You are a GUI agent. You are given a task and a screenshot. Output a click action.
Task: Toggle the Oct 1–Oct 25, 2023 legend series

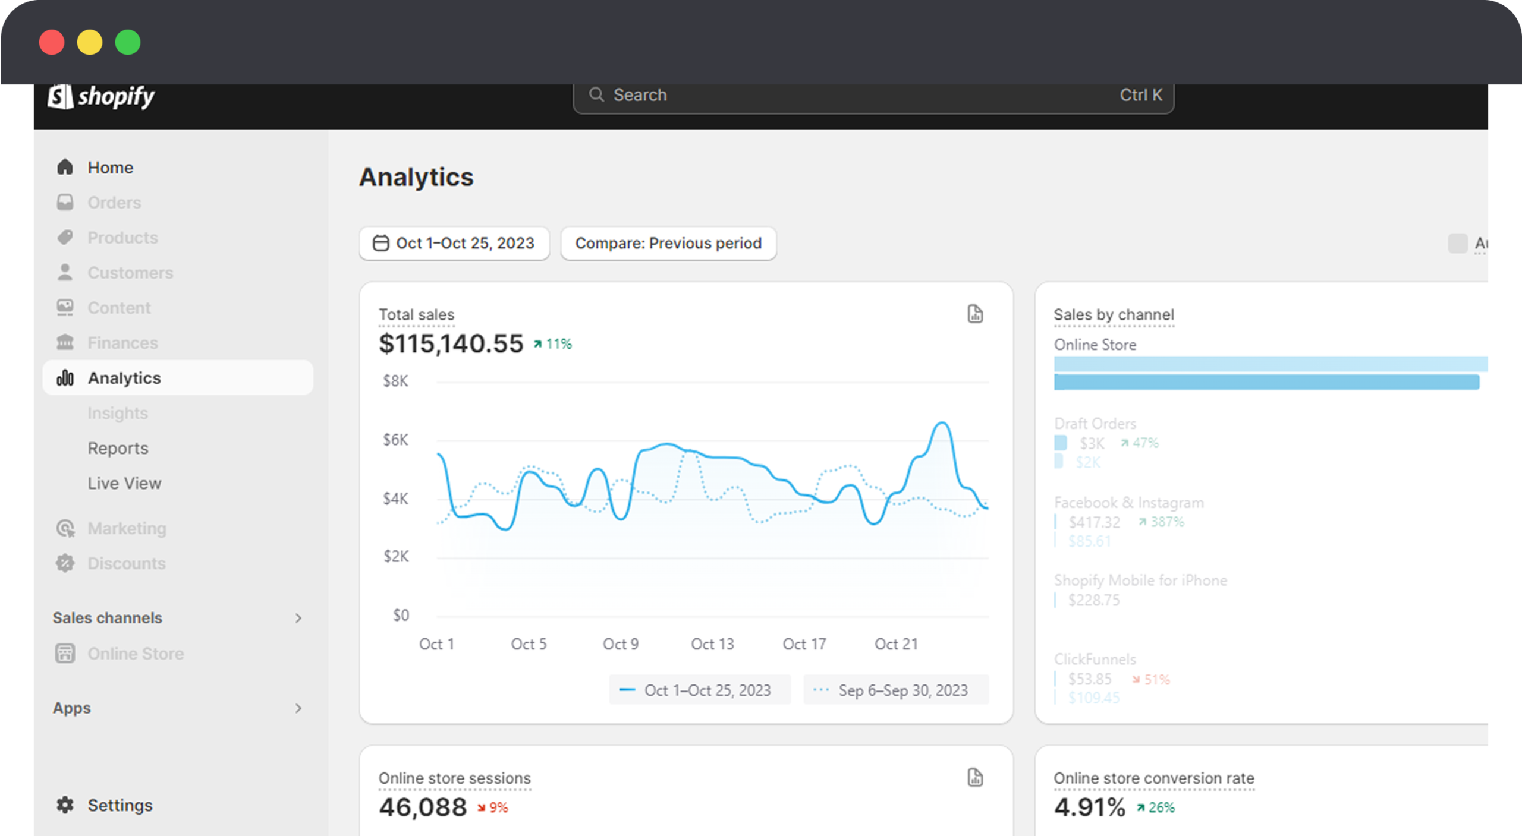tap(700, 690)
